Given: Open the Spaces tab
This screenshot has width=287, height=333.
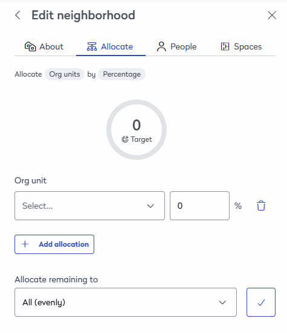Looking at the screenshot, I should (241, 46).
